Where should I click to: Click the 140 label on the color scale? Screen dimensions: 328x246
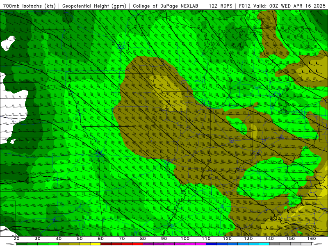click(269, 239)
